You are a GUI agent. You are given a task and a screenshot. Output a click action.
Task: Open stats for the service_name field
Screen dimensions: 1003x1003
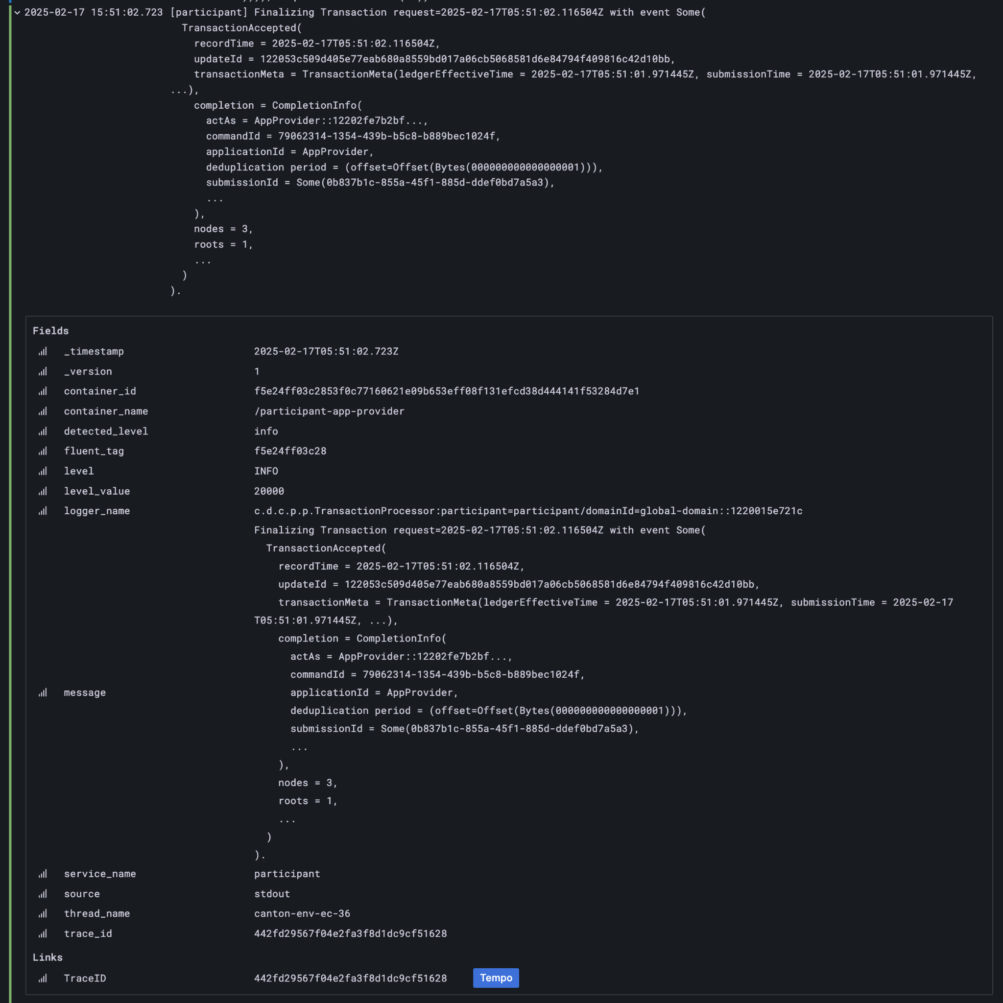[x=43, y=874]
